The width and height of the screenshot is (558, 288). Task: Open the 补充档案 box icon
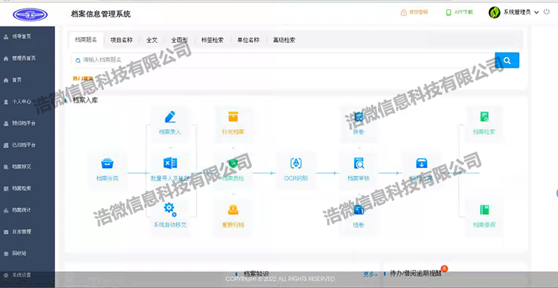[233, 116]
